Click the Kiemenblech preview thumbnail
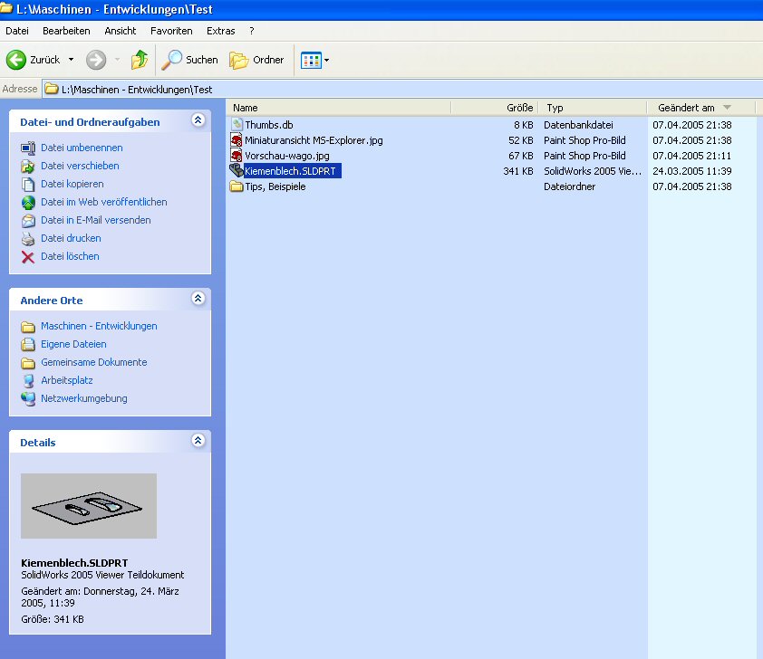 (89, 506)
